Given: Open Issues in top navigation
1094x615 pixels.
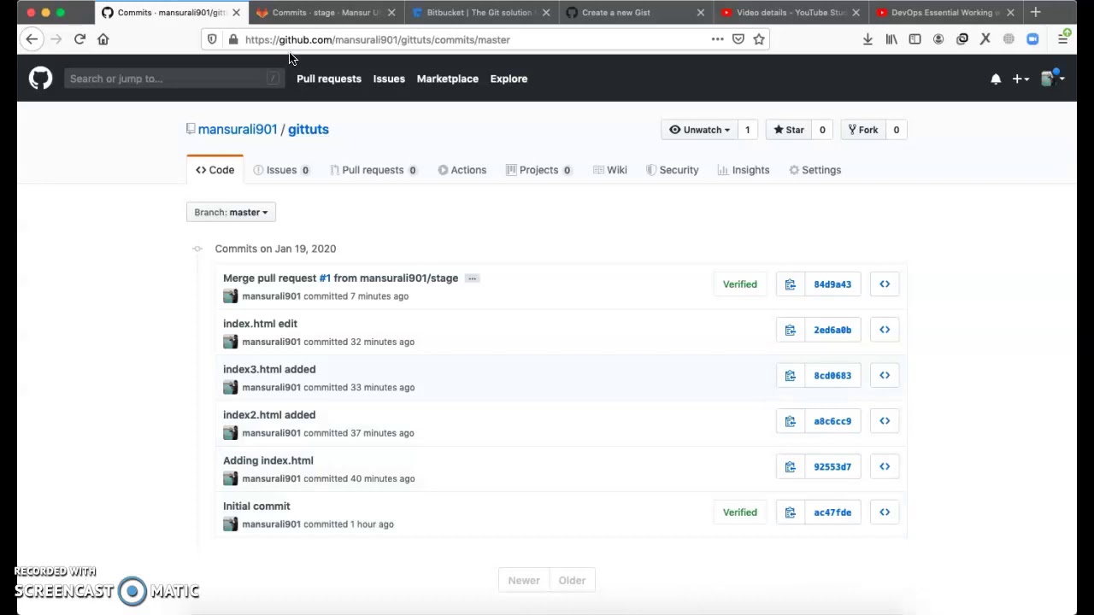Looking at the screenshot, I should point(389,79).
